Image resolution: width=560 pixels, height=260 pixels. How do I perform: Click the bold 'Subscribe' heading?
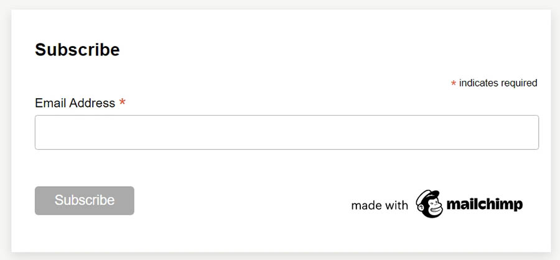tap(77, 50)
